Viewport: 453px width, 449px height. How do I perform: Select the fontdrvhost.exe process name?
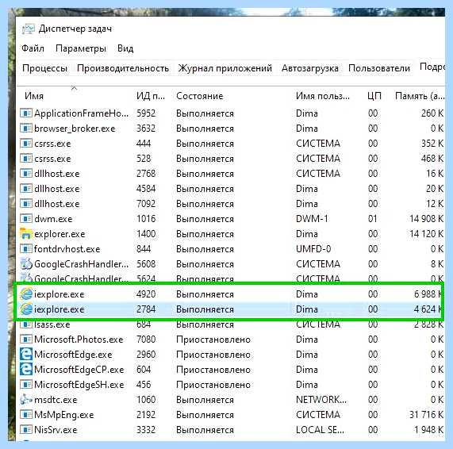[67, 249]
